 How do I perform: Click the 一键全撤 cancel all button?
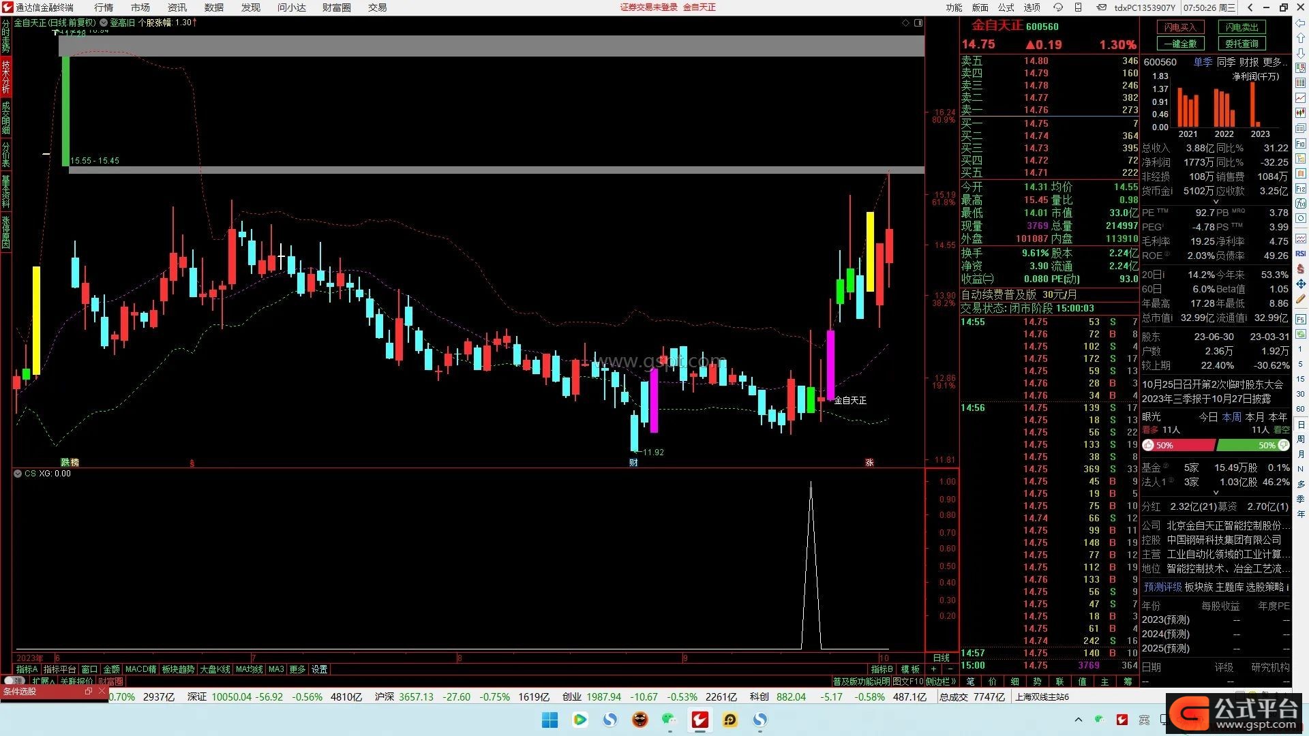[1181, 44]
